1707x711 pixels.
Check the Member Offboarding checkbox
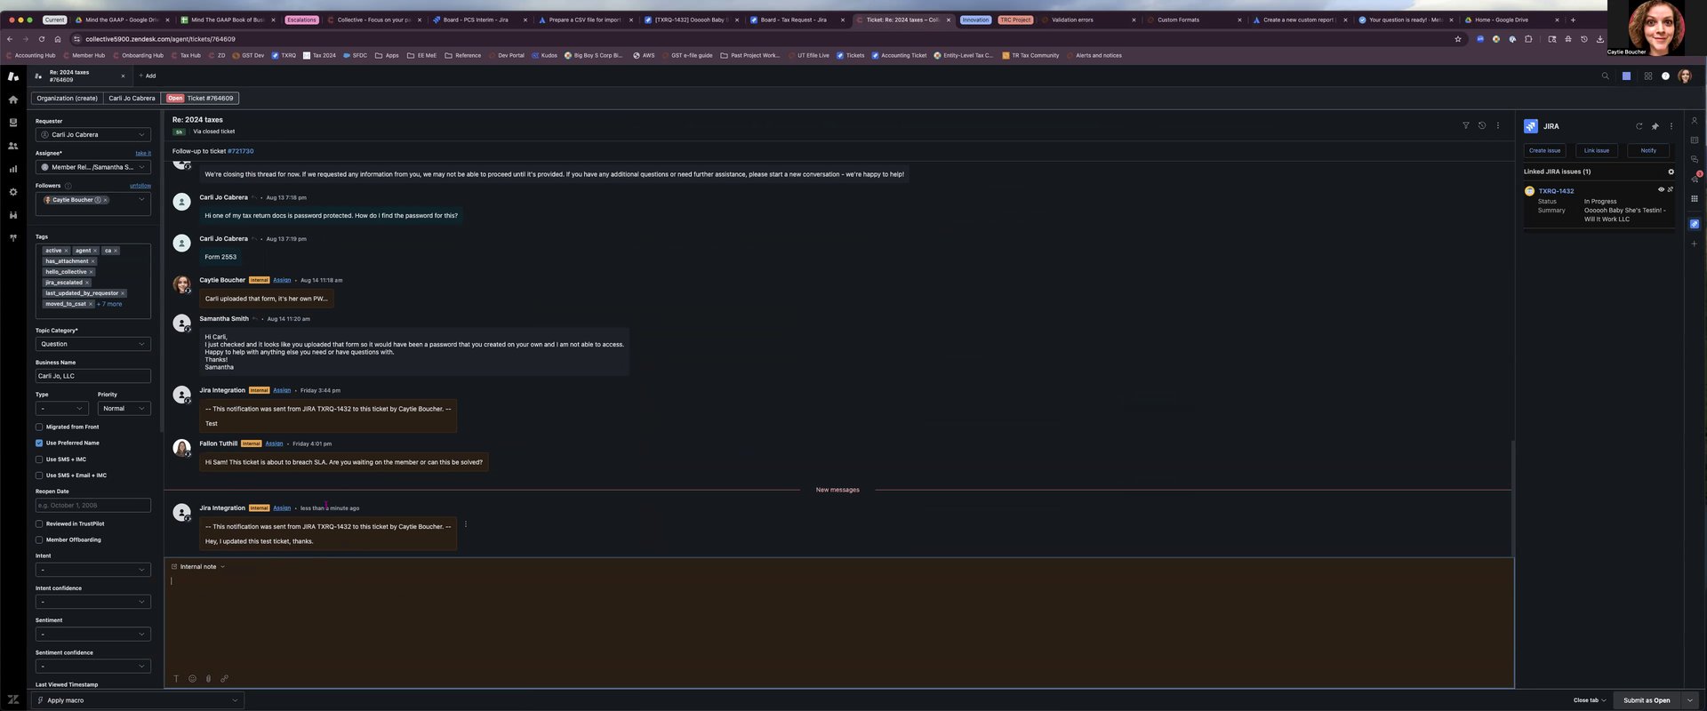[x=39, y=539]
